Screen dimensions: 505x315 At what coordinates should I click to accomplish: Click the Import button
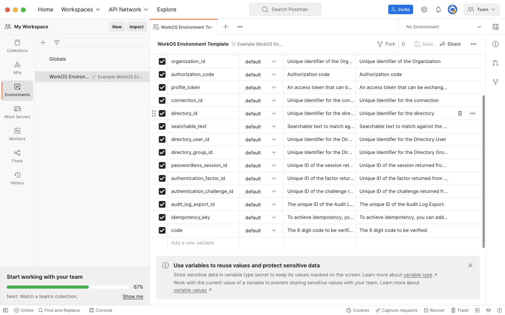(137, 27)
